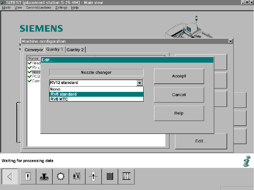
Task: Switch to the Conveyor tab
Action: click(34, 50)
